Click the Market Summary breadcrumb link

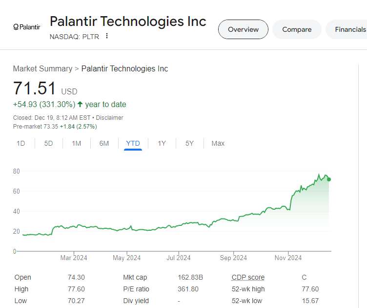tap(42, 69)
